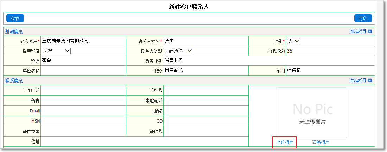Click the empty MSN field
This screenshot has height=152, width=387.
coord(83,121)
